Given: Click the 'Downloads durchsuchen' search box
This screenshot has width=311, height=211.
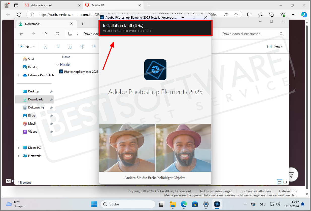Looking at the screenshot, I should coord(253,34).
